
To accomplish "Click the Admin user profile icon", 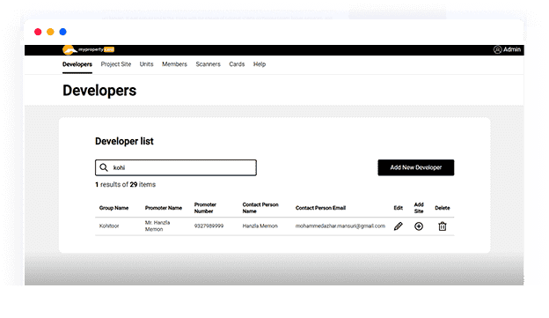I will (x=497, y=50).
